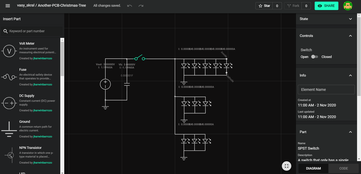This screenshot has width=361, height=174.
Task: Expand the State panel chevron
Action: [x=350, y=19]
